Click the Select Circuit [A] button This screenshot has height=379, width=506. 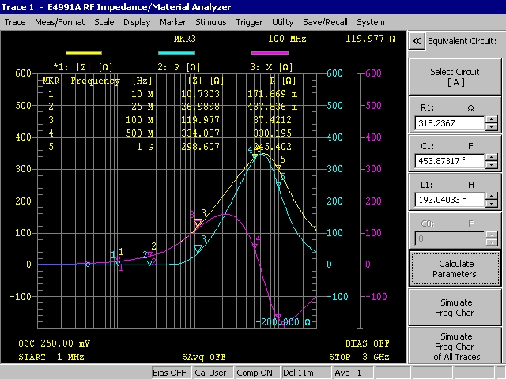[455, 77]
